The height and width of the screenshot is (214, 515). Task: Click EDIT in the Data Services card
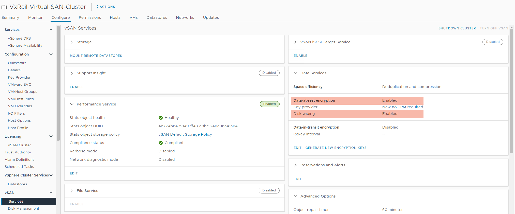[x=297, y=148]
